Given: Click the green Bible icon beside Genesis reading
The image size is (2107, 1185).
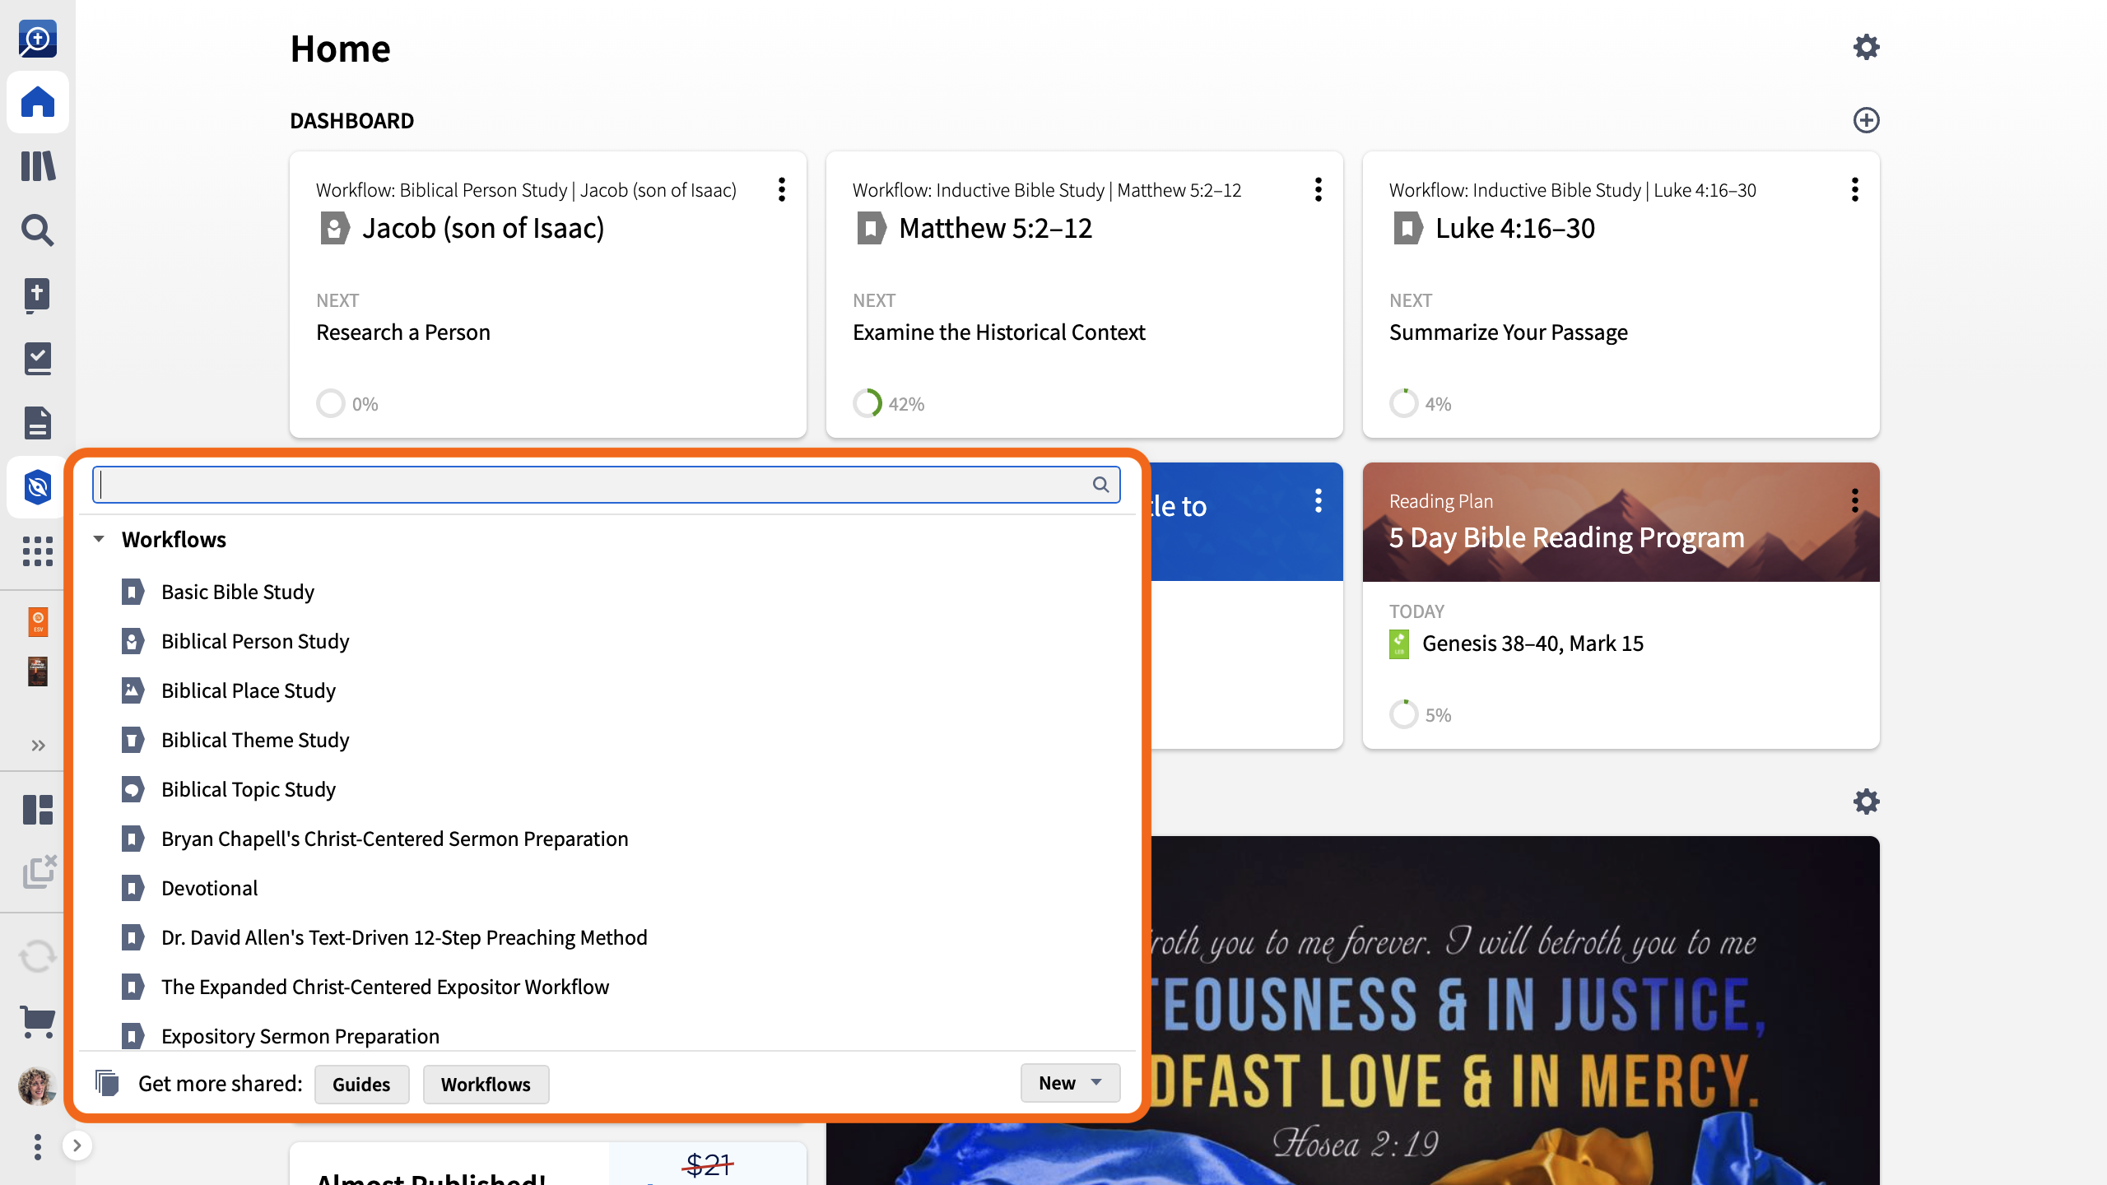Looking at the screenshot, I should coord(1399,644).
